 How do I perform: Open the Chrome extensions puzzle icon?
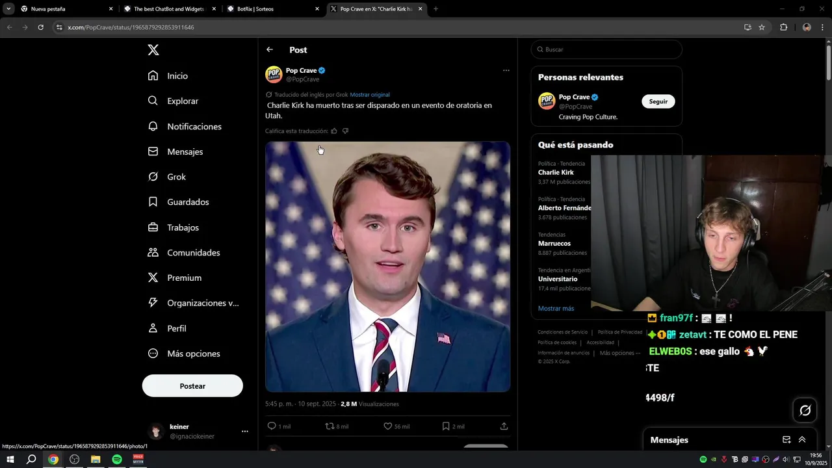[x=783, y=27]
